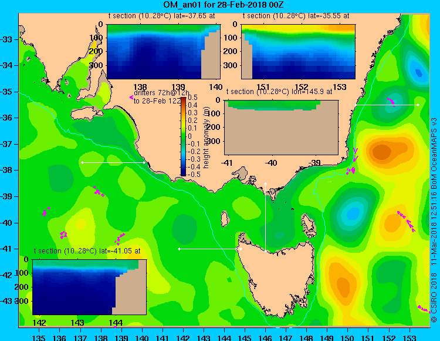
Task: Open the lat=-35.55 temperature section plot
Action: point(298,52)
